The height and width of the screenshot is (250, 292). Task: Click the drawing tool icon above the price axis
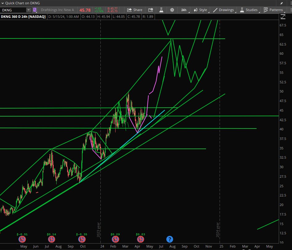(283, 17)
